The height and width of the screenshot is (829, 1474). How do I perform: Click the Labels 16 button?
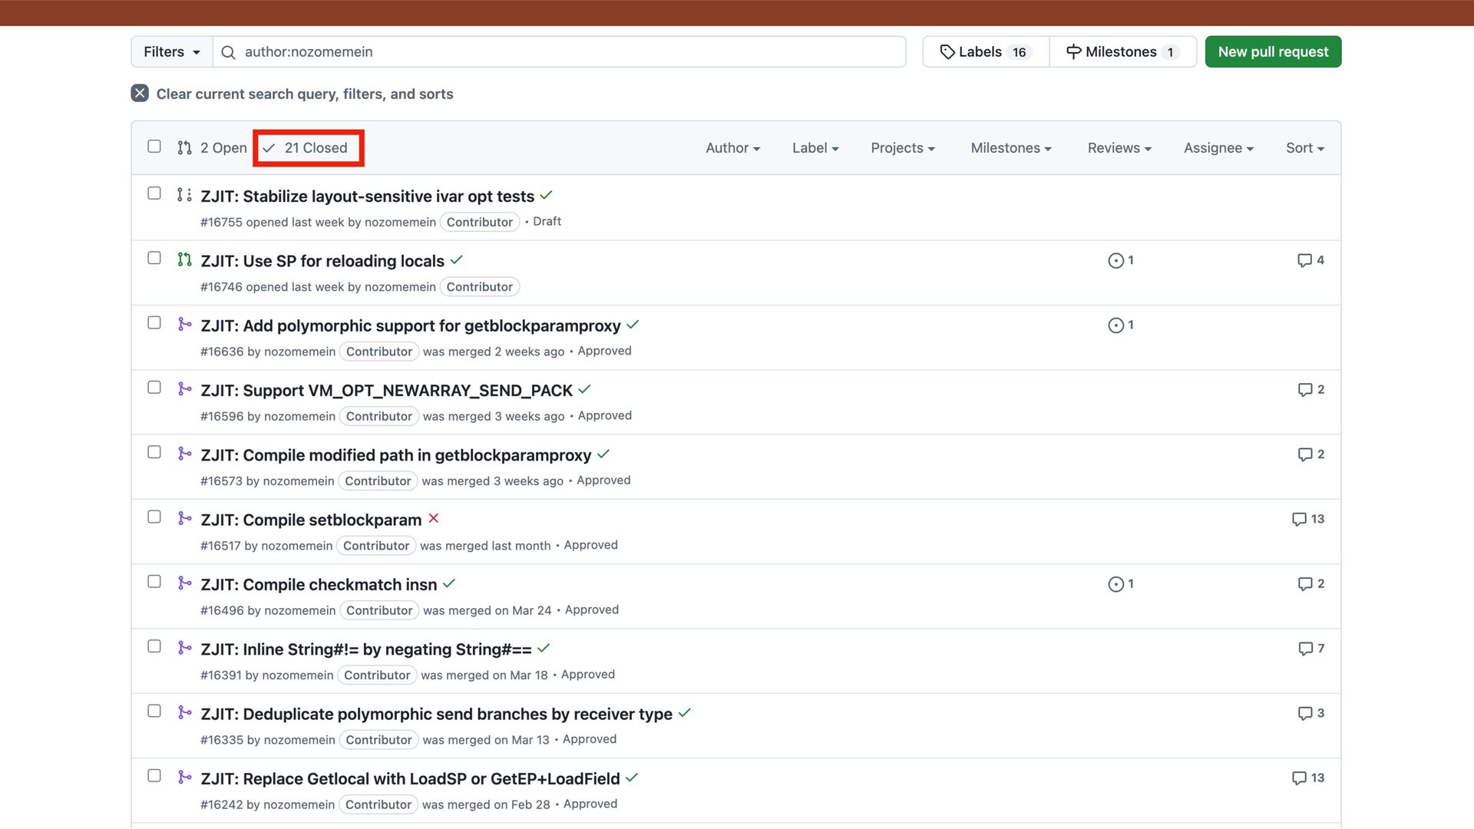click(985, 52)
